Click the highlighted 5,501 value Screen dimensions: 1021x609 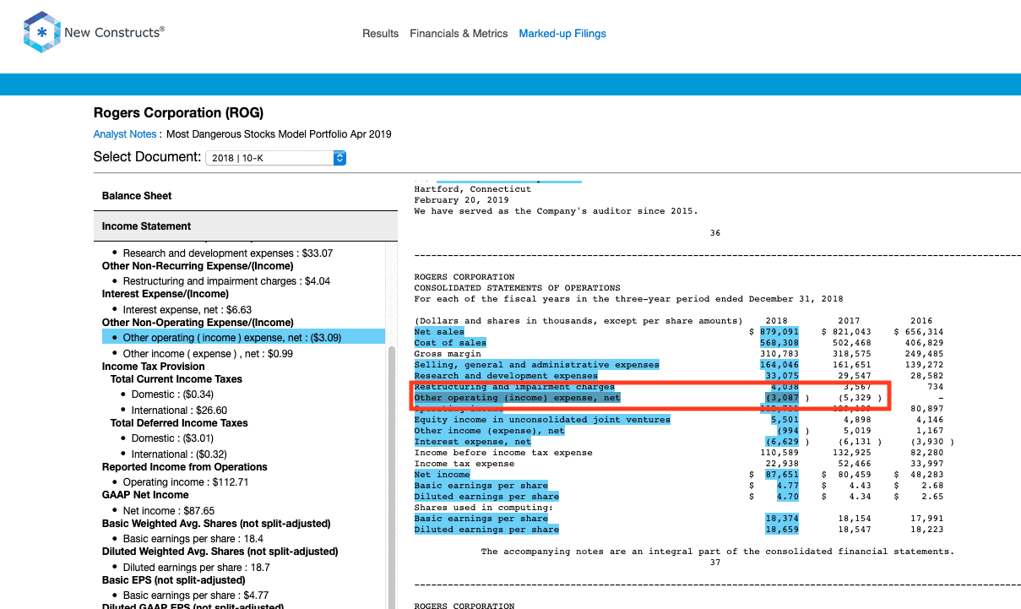(x=784, y=420)
